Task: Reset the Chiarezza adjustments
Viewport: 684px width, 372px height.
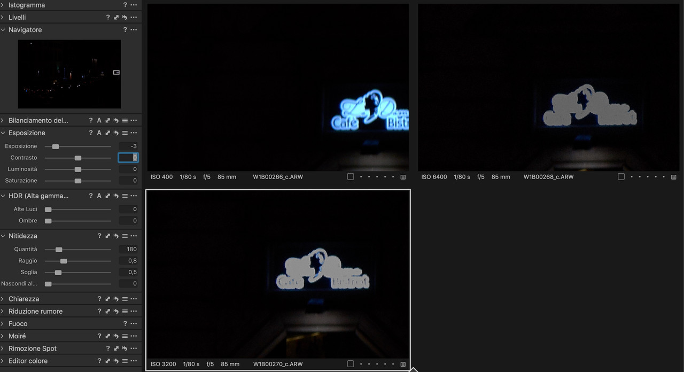Action: (x=116, y=299)
